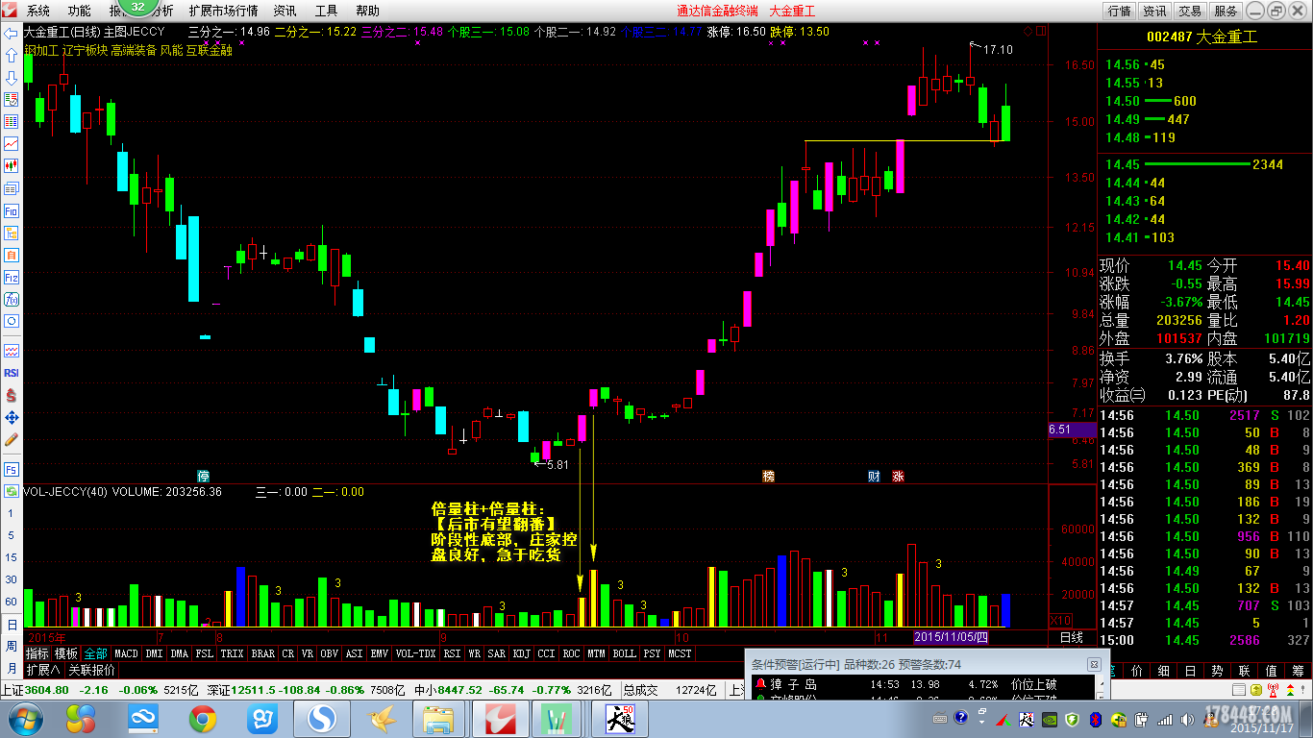Image resolution: width=1313 pixels, height=738 pixels.
Task: Open the 功能 menu
Action: tap(79, 11)
